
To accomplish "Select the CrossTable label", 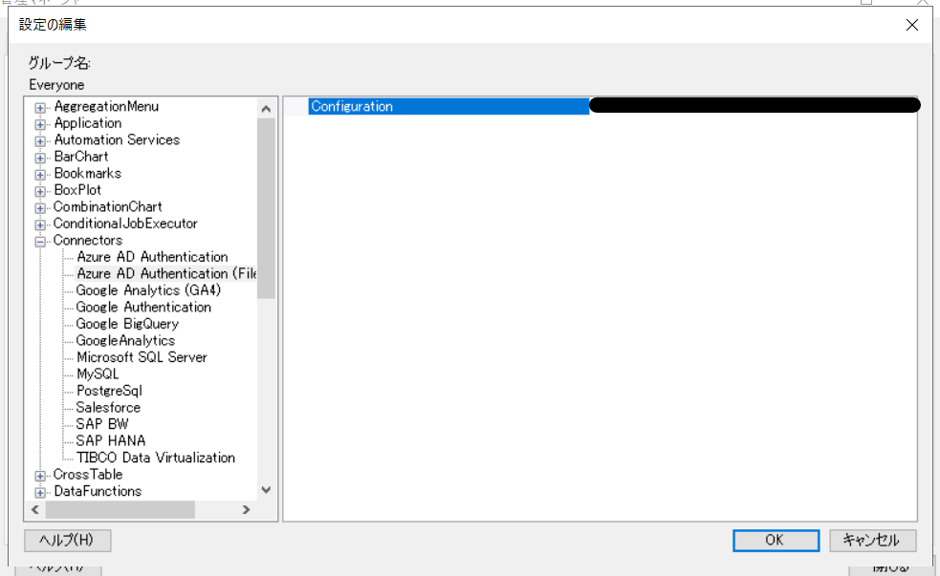I will click(88, 475).
